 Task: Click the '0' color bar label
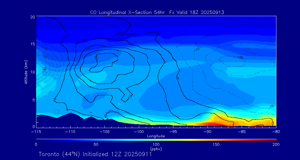point(36,144)
